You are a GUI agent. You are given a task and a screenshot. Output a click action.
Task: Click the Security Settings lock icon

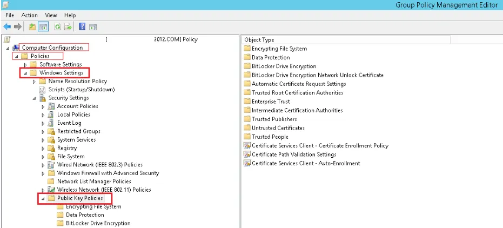42,98
